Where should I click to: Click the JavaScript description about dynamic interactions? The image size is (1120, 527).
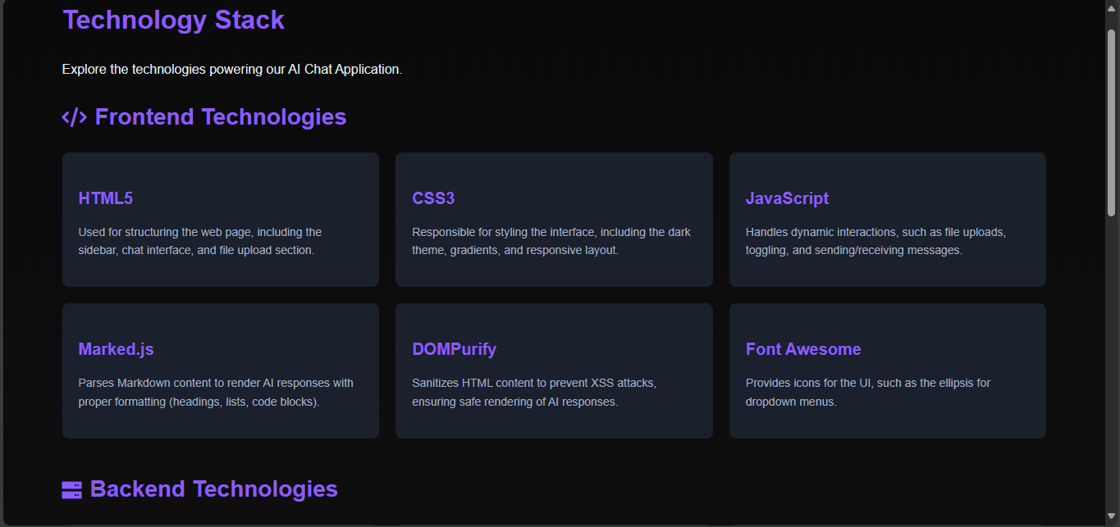tap(875, 241)
